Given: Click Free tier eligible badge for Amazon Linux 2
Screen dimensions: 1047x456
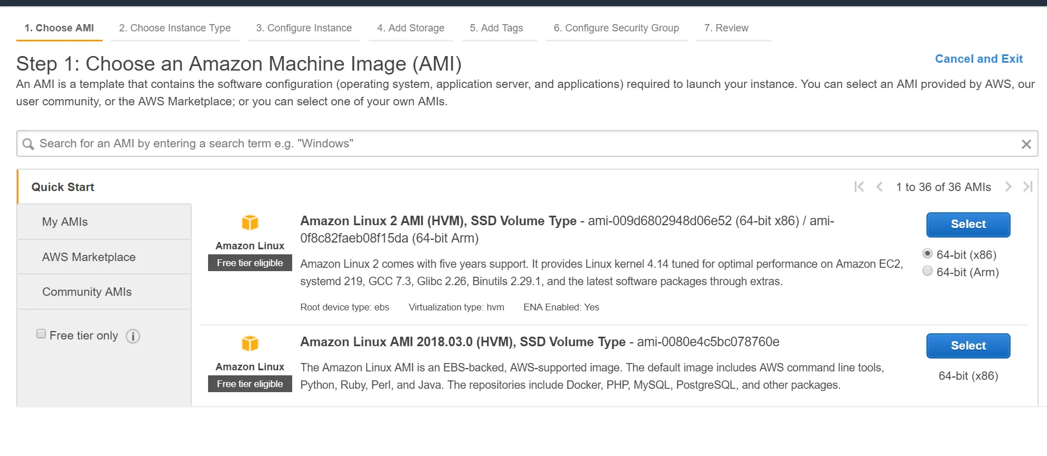Looking at the screenshot, I should point(250,263).
